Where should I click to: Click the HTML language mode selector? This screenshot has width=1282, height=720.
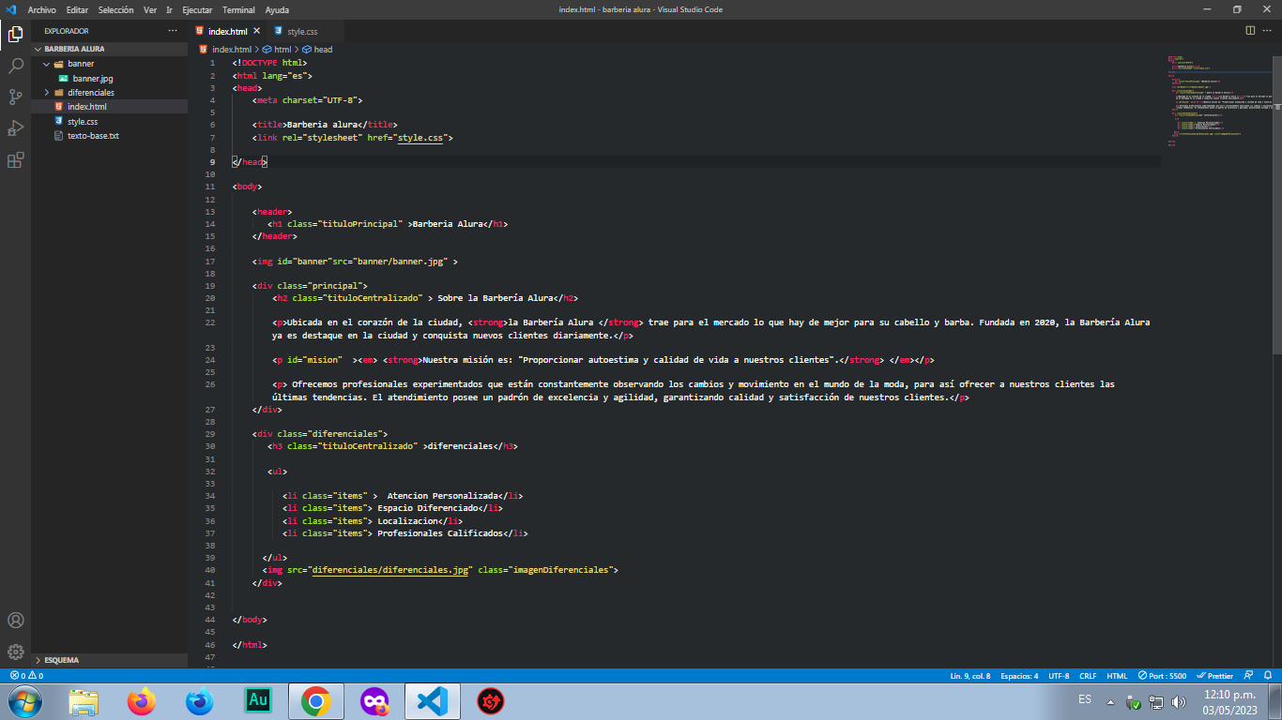(x=1117, y=676)
